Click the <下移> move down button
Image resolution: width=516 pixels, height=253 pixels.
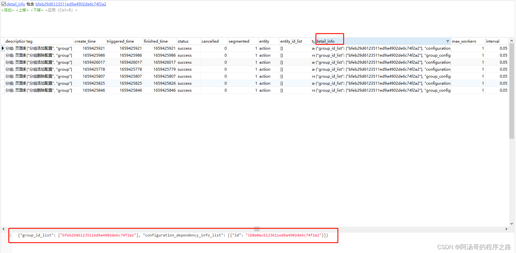tap(37, 10)
